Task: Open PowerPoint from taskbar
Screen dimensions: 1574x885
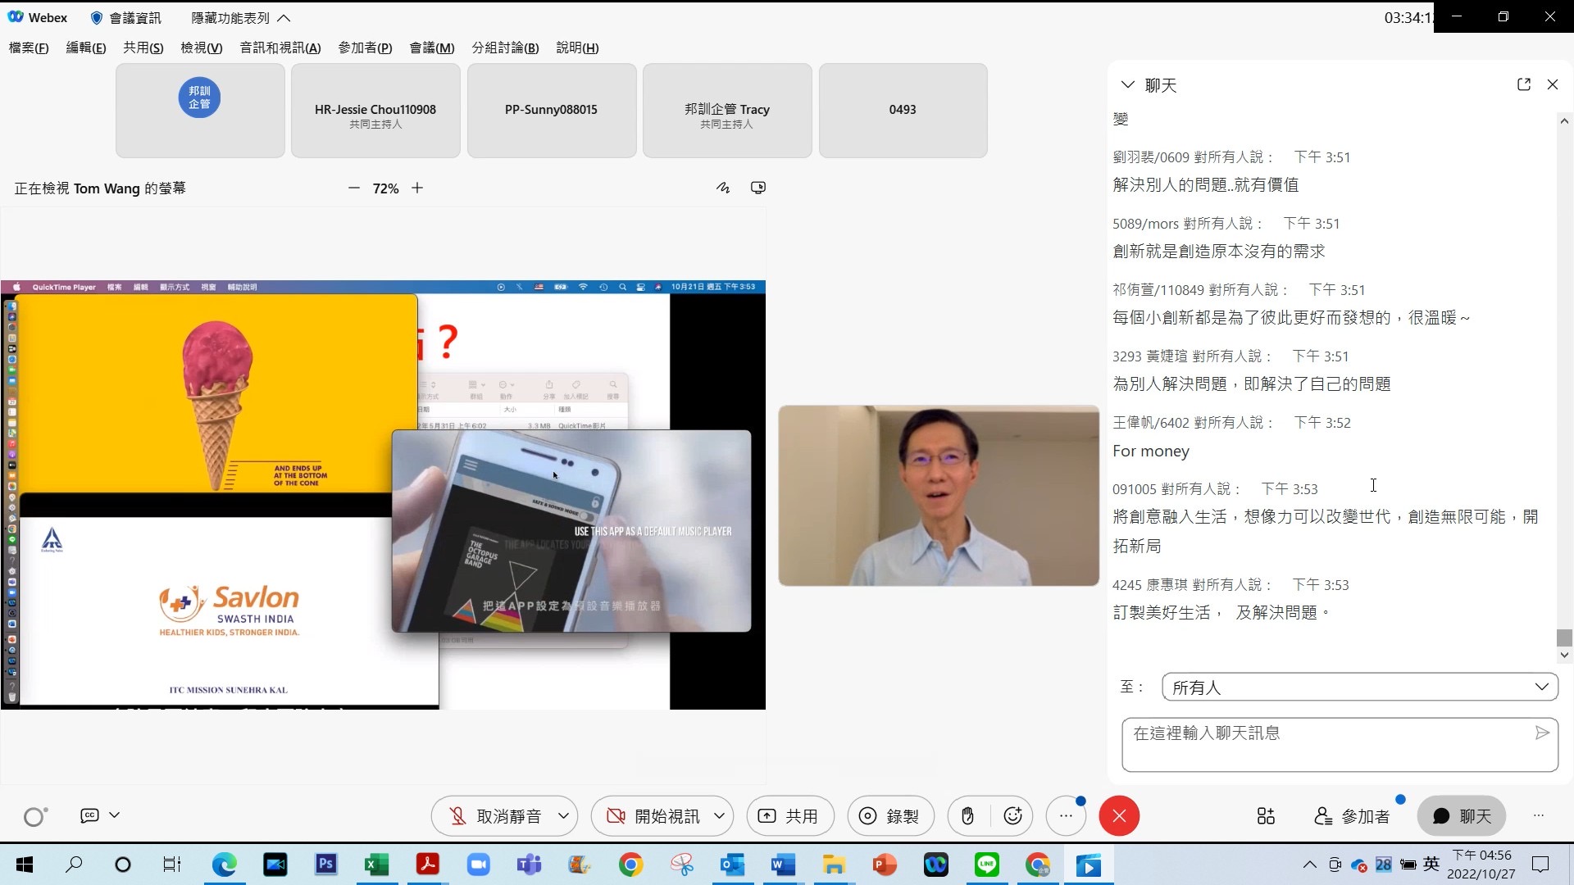Action: [x=885, y=865]
